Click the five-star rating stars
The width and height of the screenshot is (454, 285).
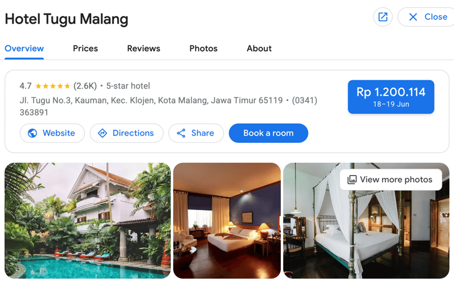point(53,86)
